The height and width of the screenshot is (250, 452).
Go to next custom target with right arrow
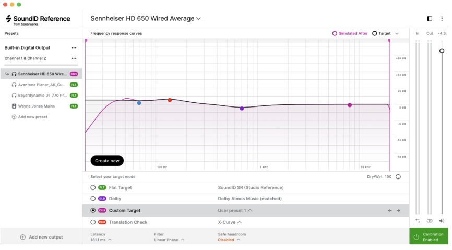398,210
